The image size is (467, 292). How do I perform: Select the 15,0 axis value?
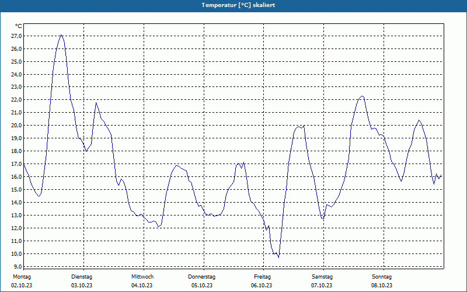point(16,189)
